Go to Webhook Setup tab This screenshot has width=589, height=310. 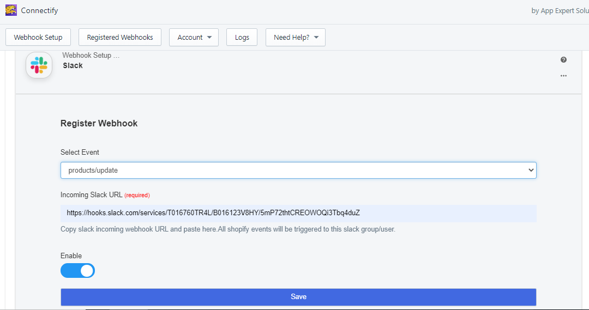click(x=38, y=37)
